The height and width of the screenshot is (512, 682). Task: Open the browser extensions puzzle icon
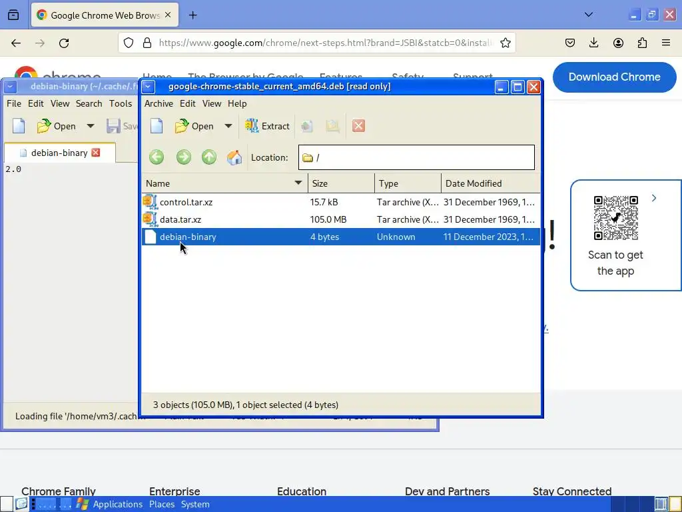642,43
